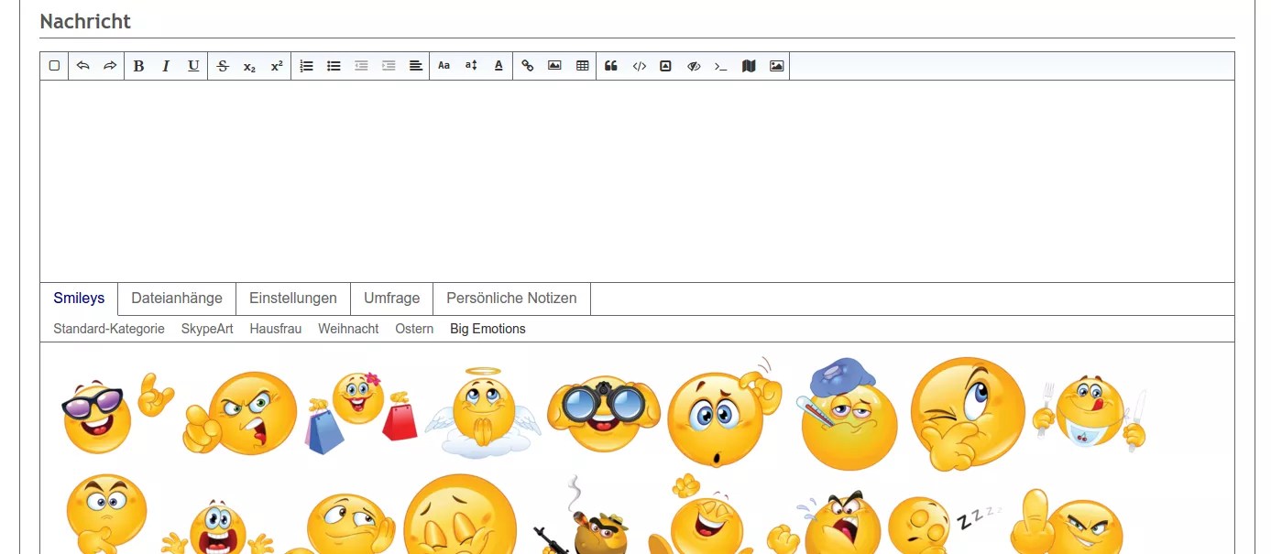This screenshot has width=1271, height=554.
Task: Insert the facepalm smiley covering eyes
Action: 460,515
